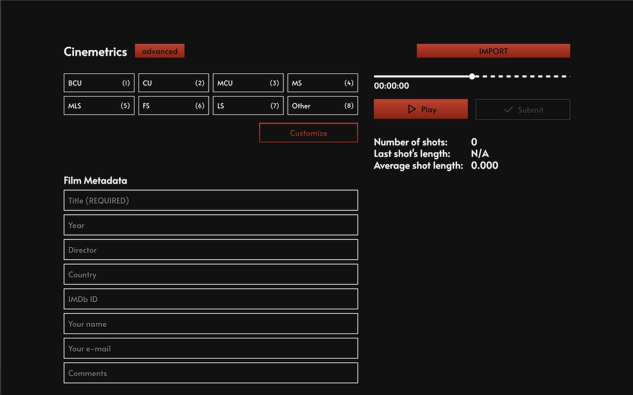Click the Cinemetrics title heading
Image resolution: width=633 pixels, height=395 pixels.
(x=95, y=51)
